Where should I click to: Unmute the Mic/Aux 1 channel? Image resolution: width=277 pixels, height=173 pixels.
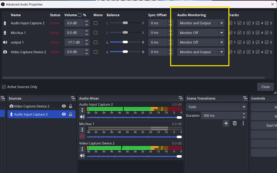coord(82,136)
